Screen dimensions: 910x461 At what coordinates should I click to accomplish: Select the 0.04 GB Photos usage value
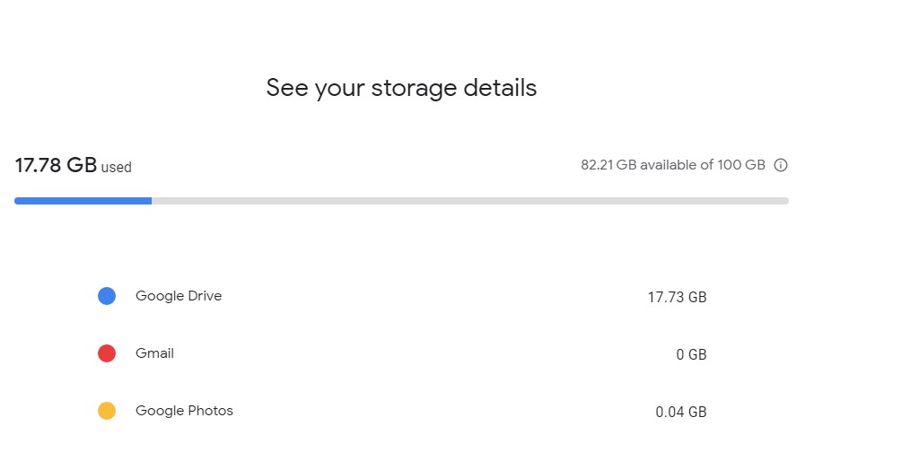pos(681,412)
